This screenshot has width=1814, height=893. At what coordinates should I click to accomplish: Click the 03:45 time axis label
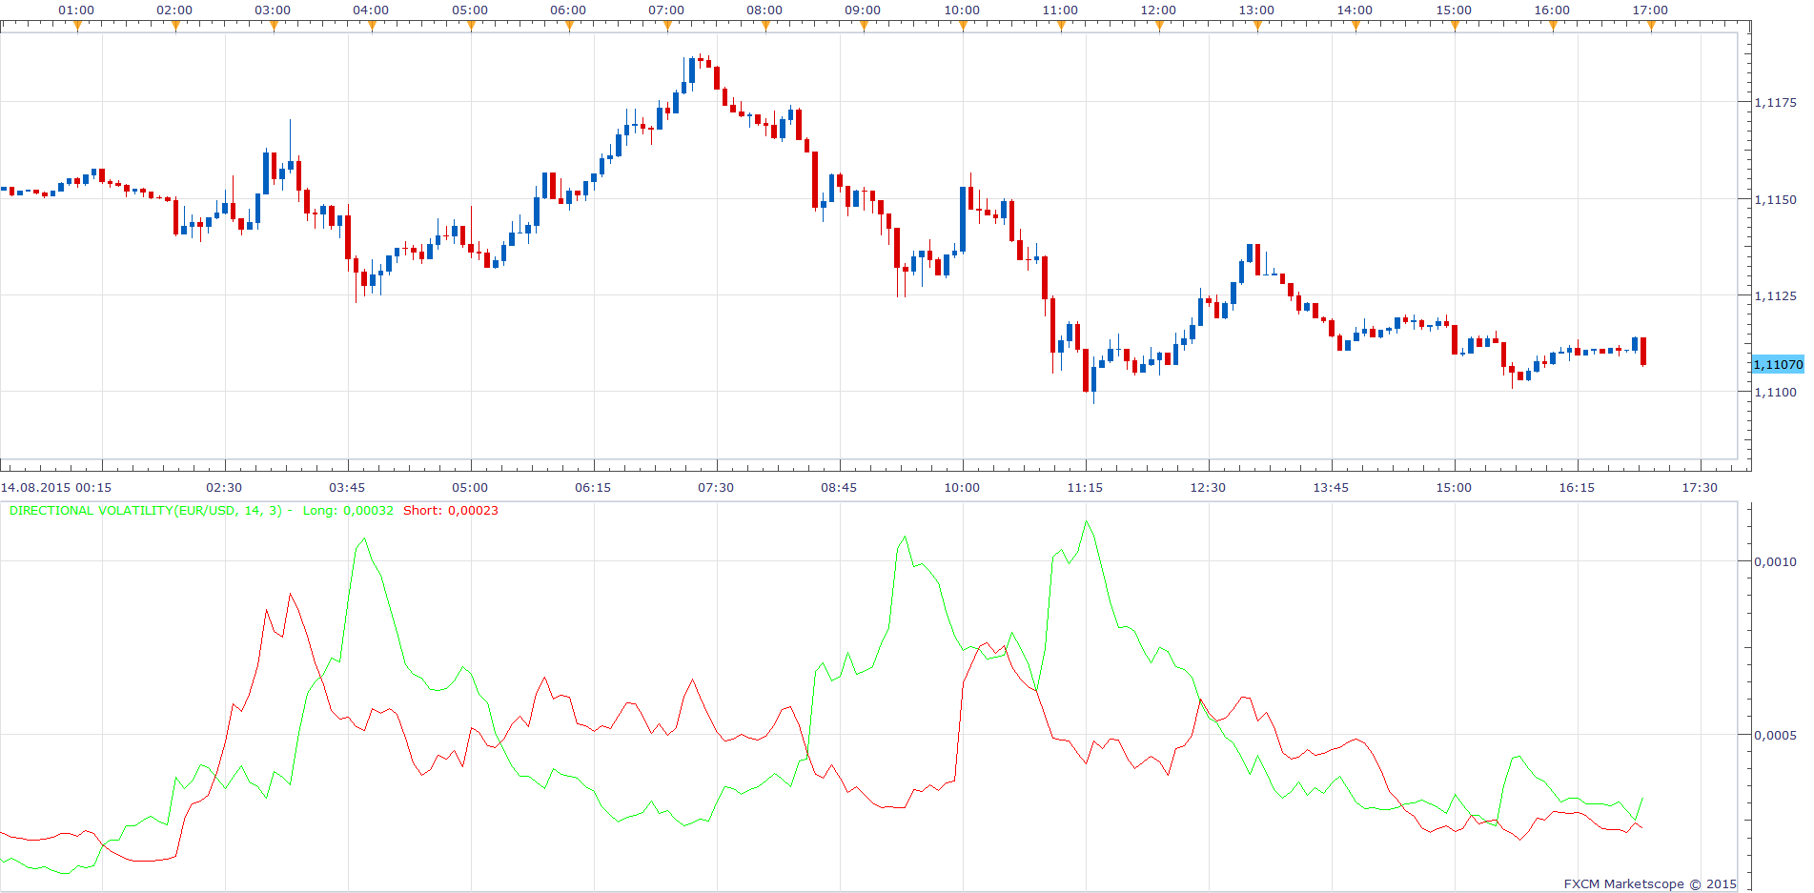point(347,487)
